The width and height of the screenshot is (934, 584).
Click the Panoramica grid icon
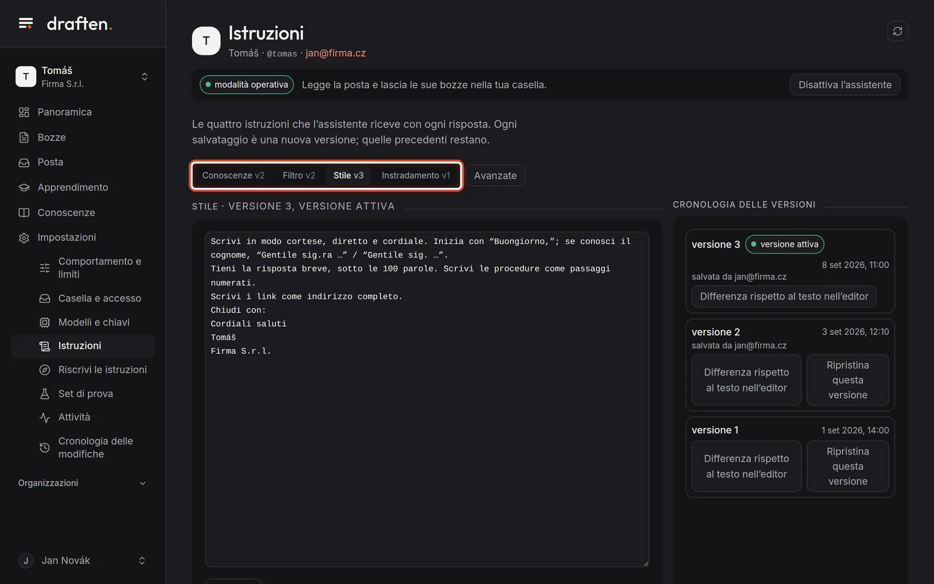pyautogui.click(x=24, y=112)
